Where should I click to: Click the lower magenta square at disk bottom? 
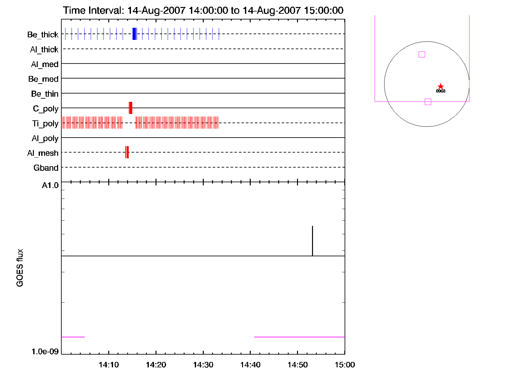[428, 102]
